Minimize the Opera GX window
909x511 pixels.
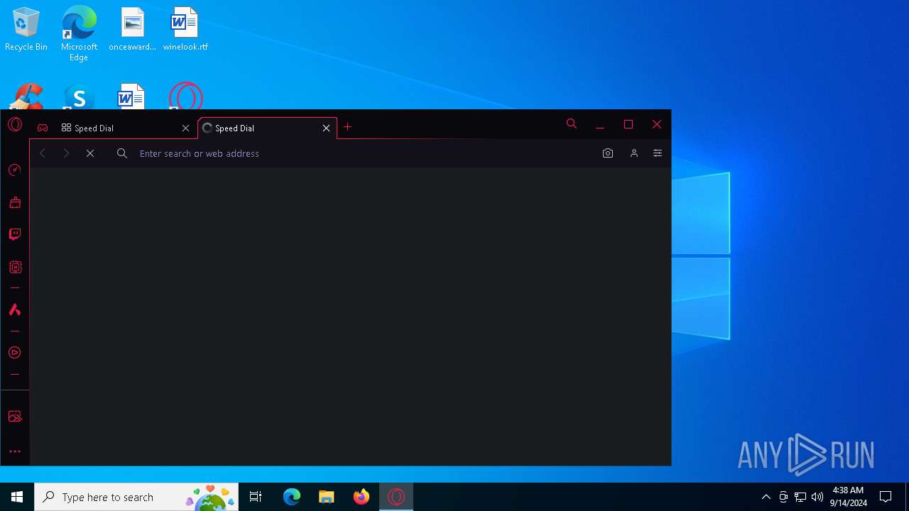tap(600, 125)
